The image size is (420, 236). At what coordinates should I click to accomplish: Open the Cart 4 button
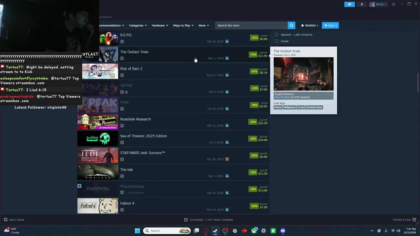(x=330, y=25)
